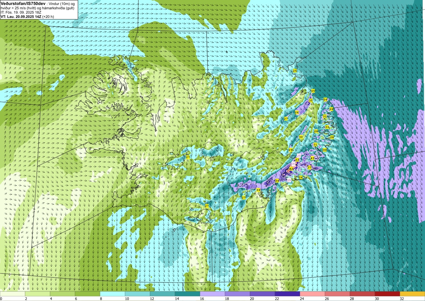
Task: Click legend scale tick label 32
Action: [x=401, y=299]
